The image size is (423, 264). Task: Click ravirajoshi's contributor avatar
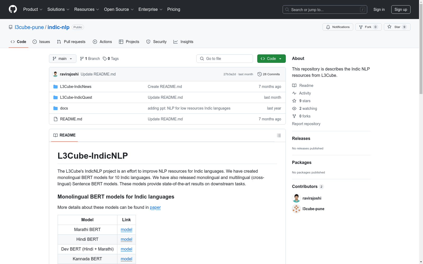coord(296,198)
